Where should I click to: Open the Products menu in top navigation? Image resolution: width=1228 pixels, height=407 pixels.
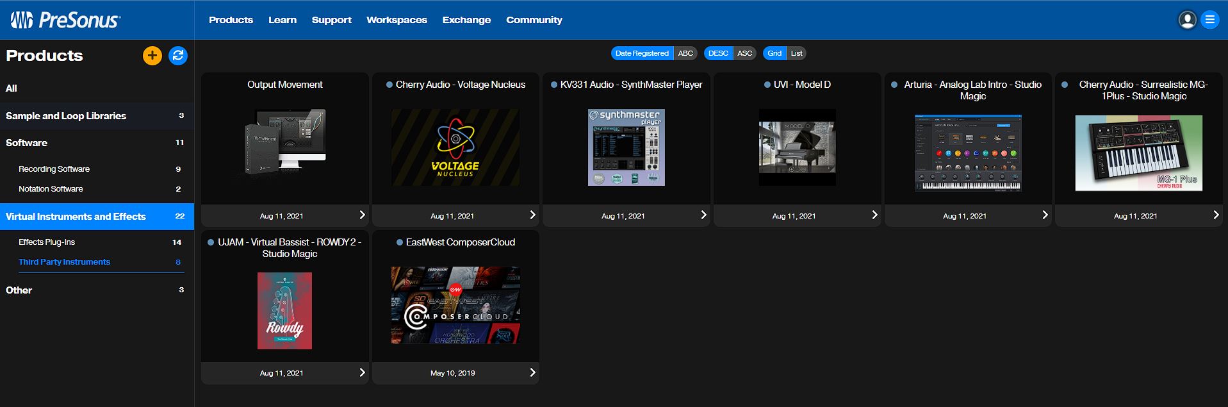(231, 20)
